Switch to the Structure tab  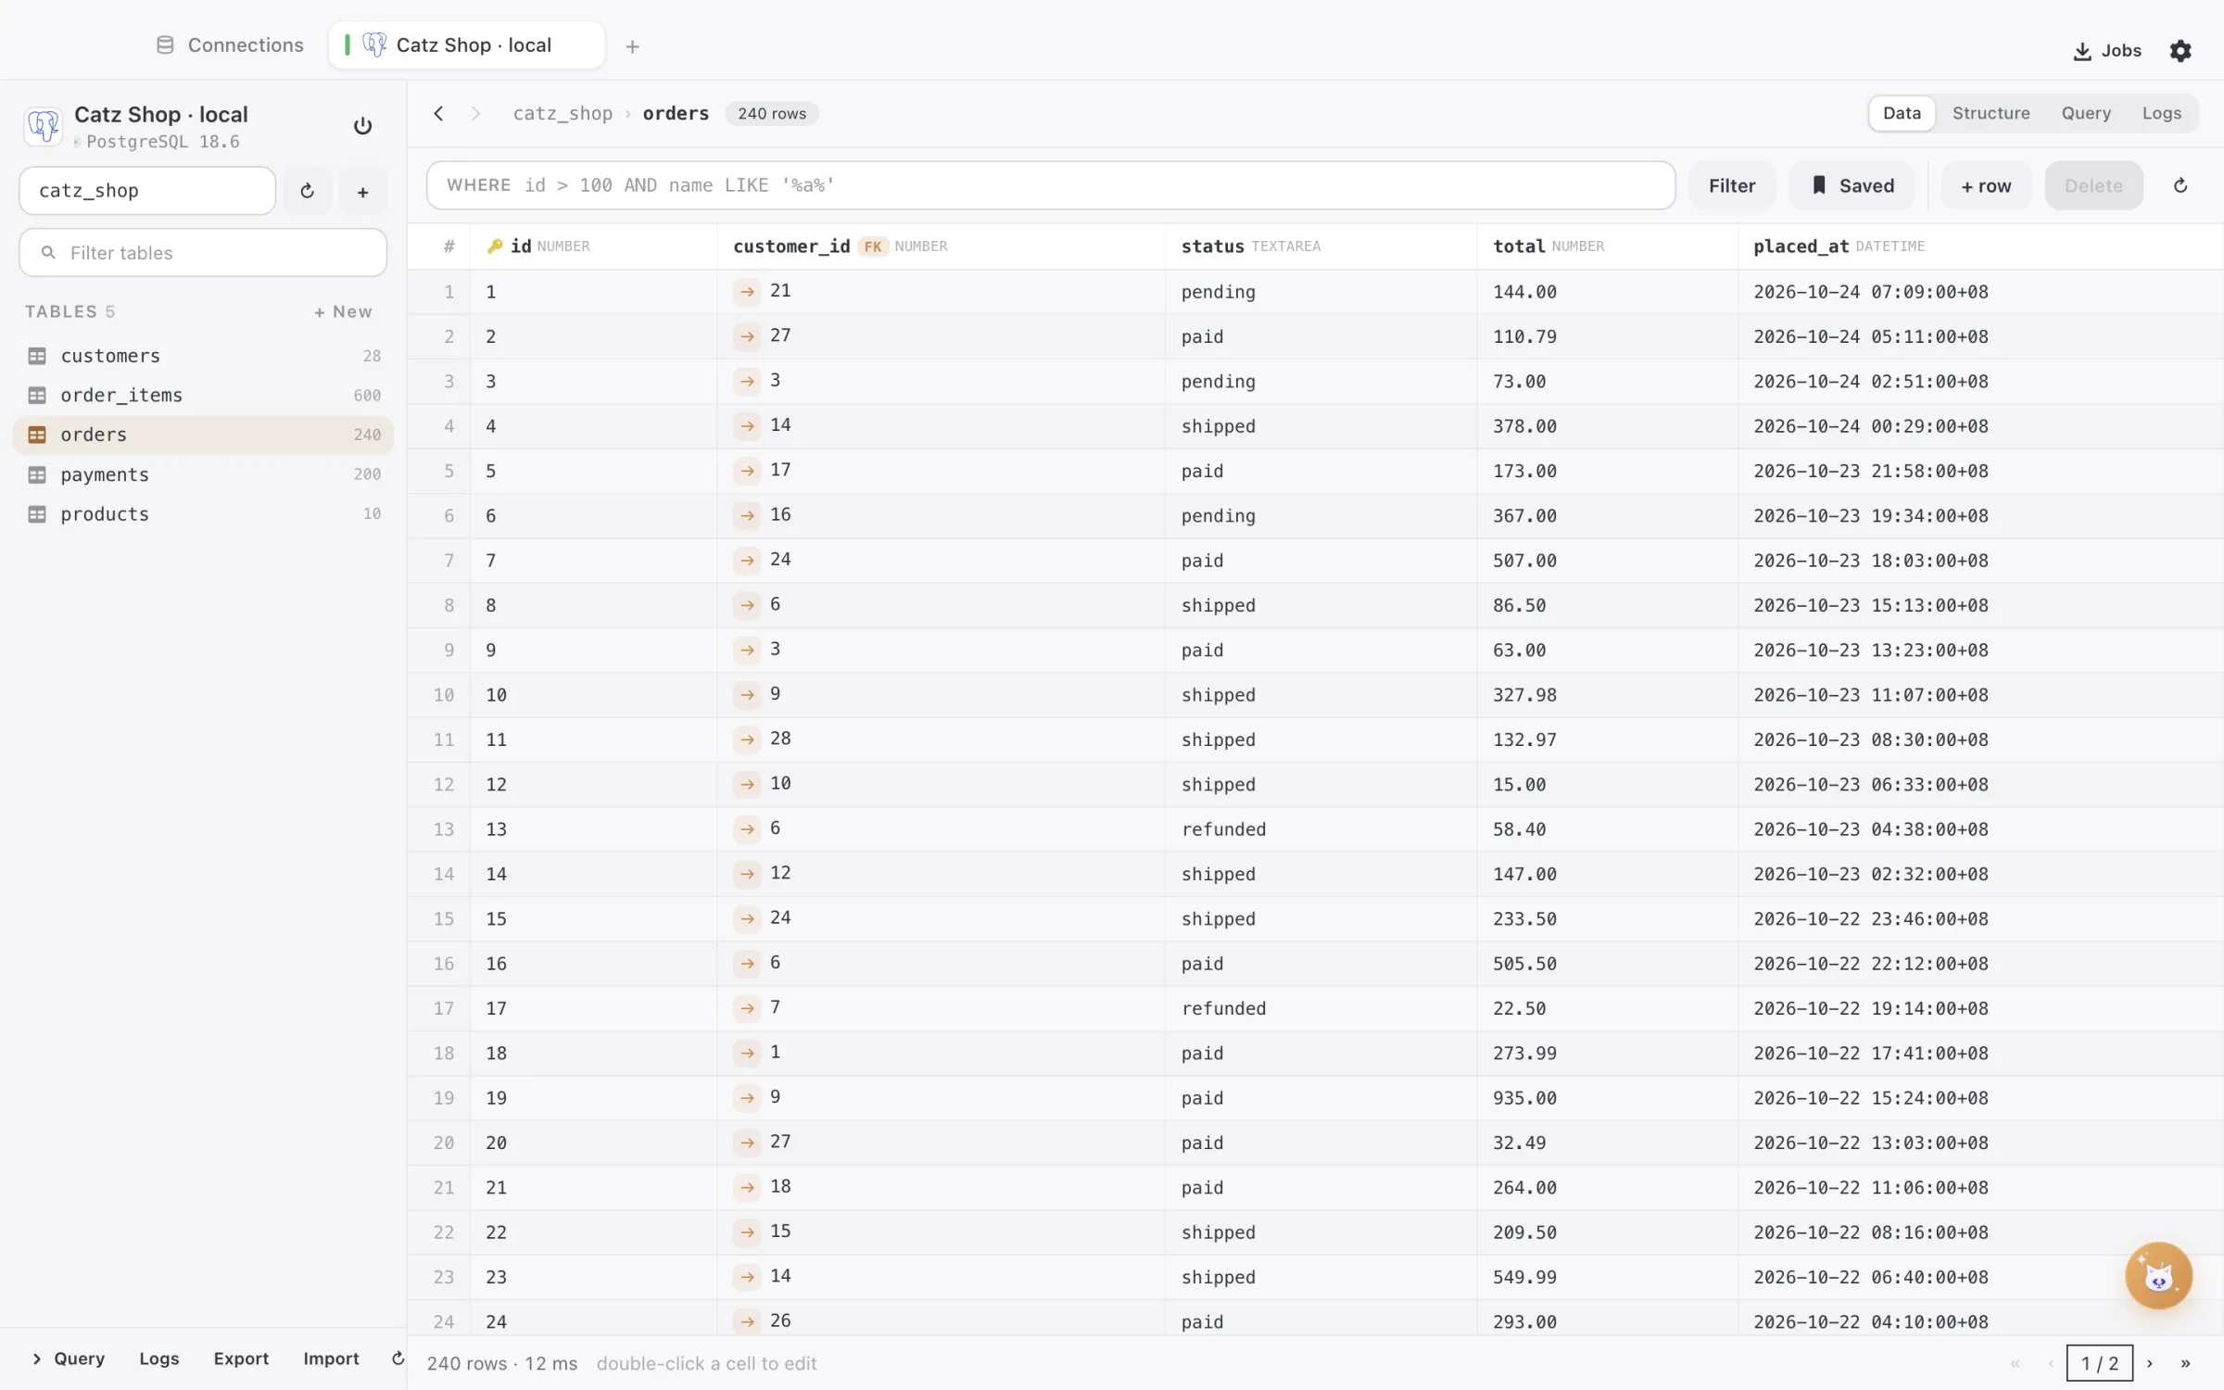(x=1990, y=113)
